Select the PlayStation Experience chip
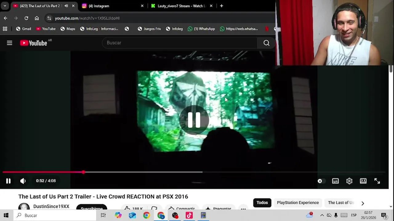Screen dimensions: 394x221 click(x=298, y=203)
